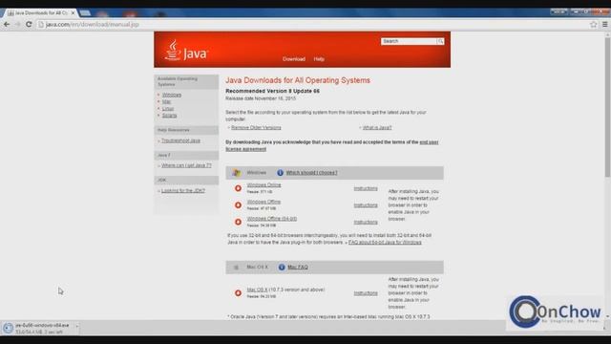Open the Chrome menu (three lines) icon
The width and height of the screenshot is (611, 344).
[x=604, y=24]
